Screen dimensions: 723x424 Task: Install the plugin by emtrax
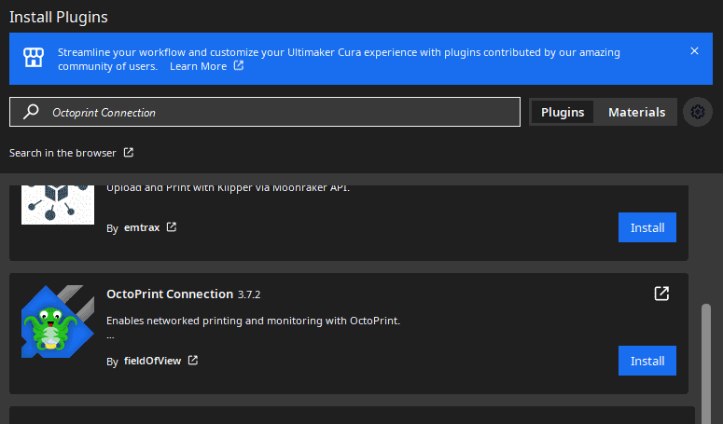[647, 227]
